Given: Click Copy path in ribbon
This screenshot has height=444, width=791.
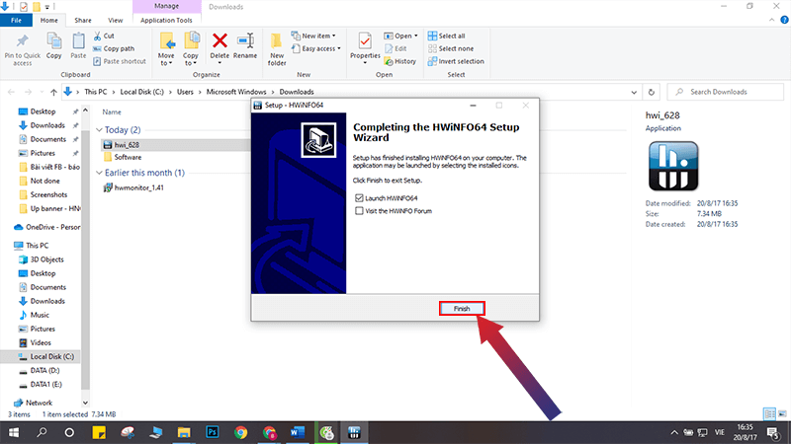Looking at the screenshot, I should pyautogui.click(x=114, y=48).
